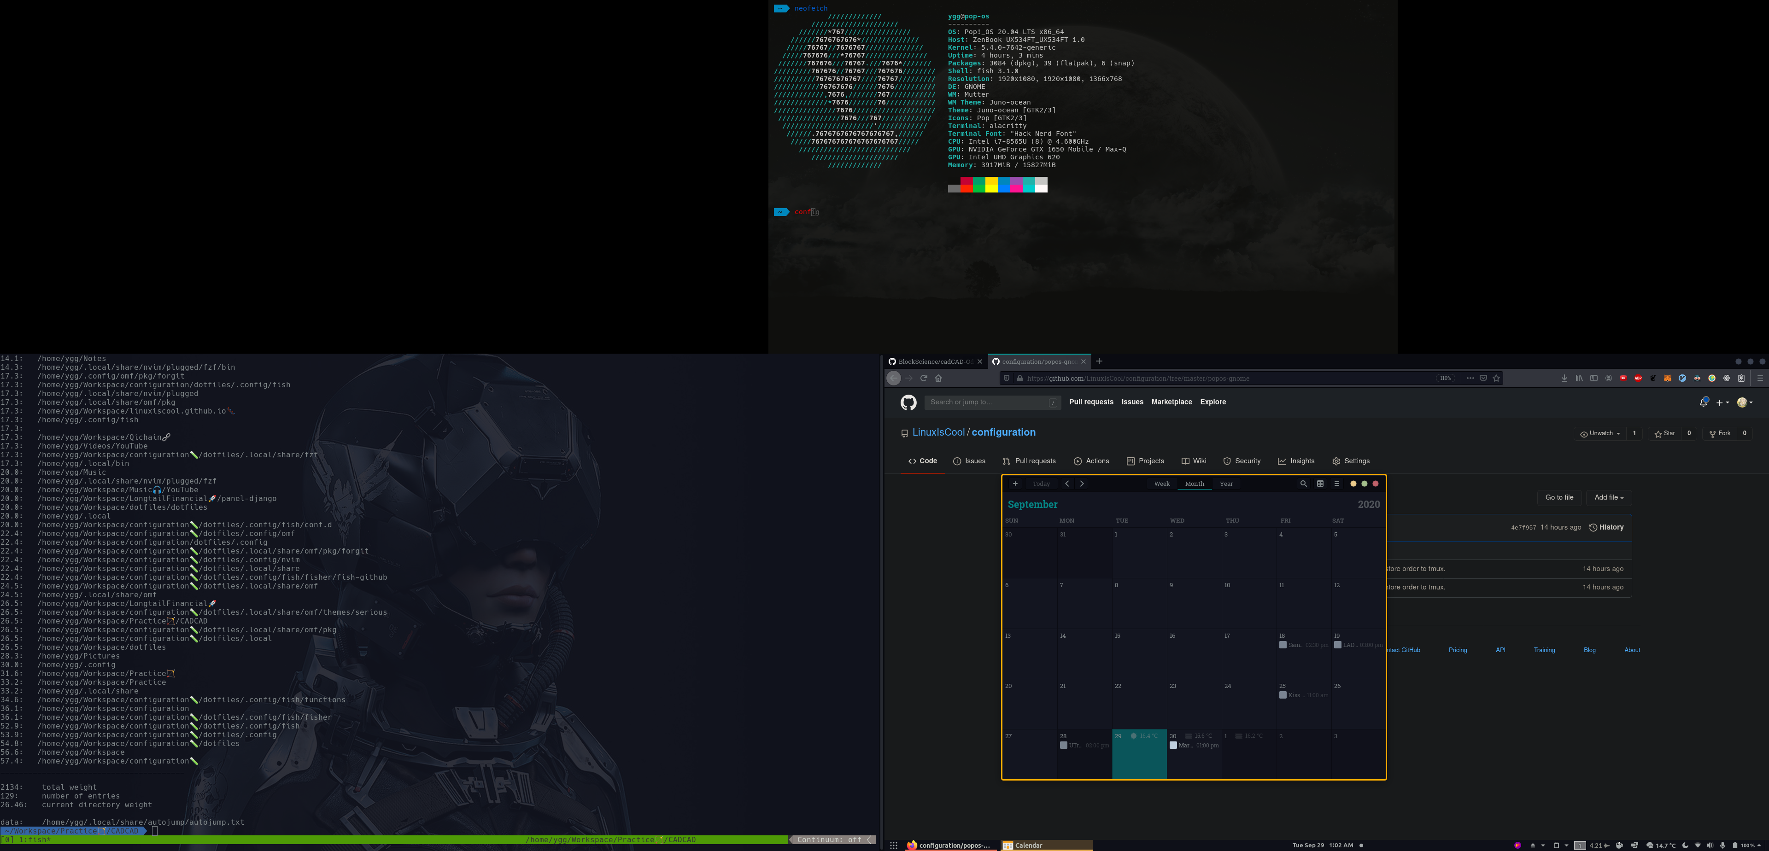Click the Adblock Plus extension icon
This screenshot has height=851, width=1769.
point(1638,378)
